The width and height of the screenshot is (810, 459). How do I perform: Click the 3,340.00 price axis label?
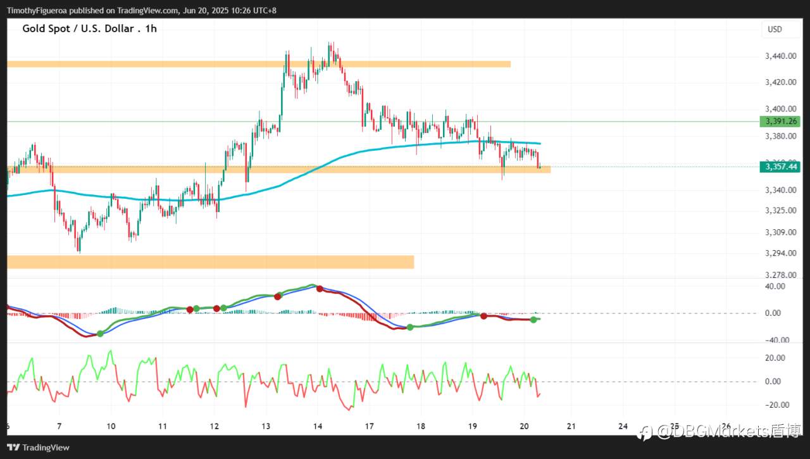[780, 190]
